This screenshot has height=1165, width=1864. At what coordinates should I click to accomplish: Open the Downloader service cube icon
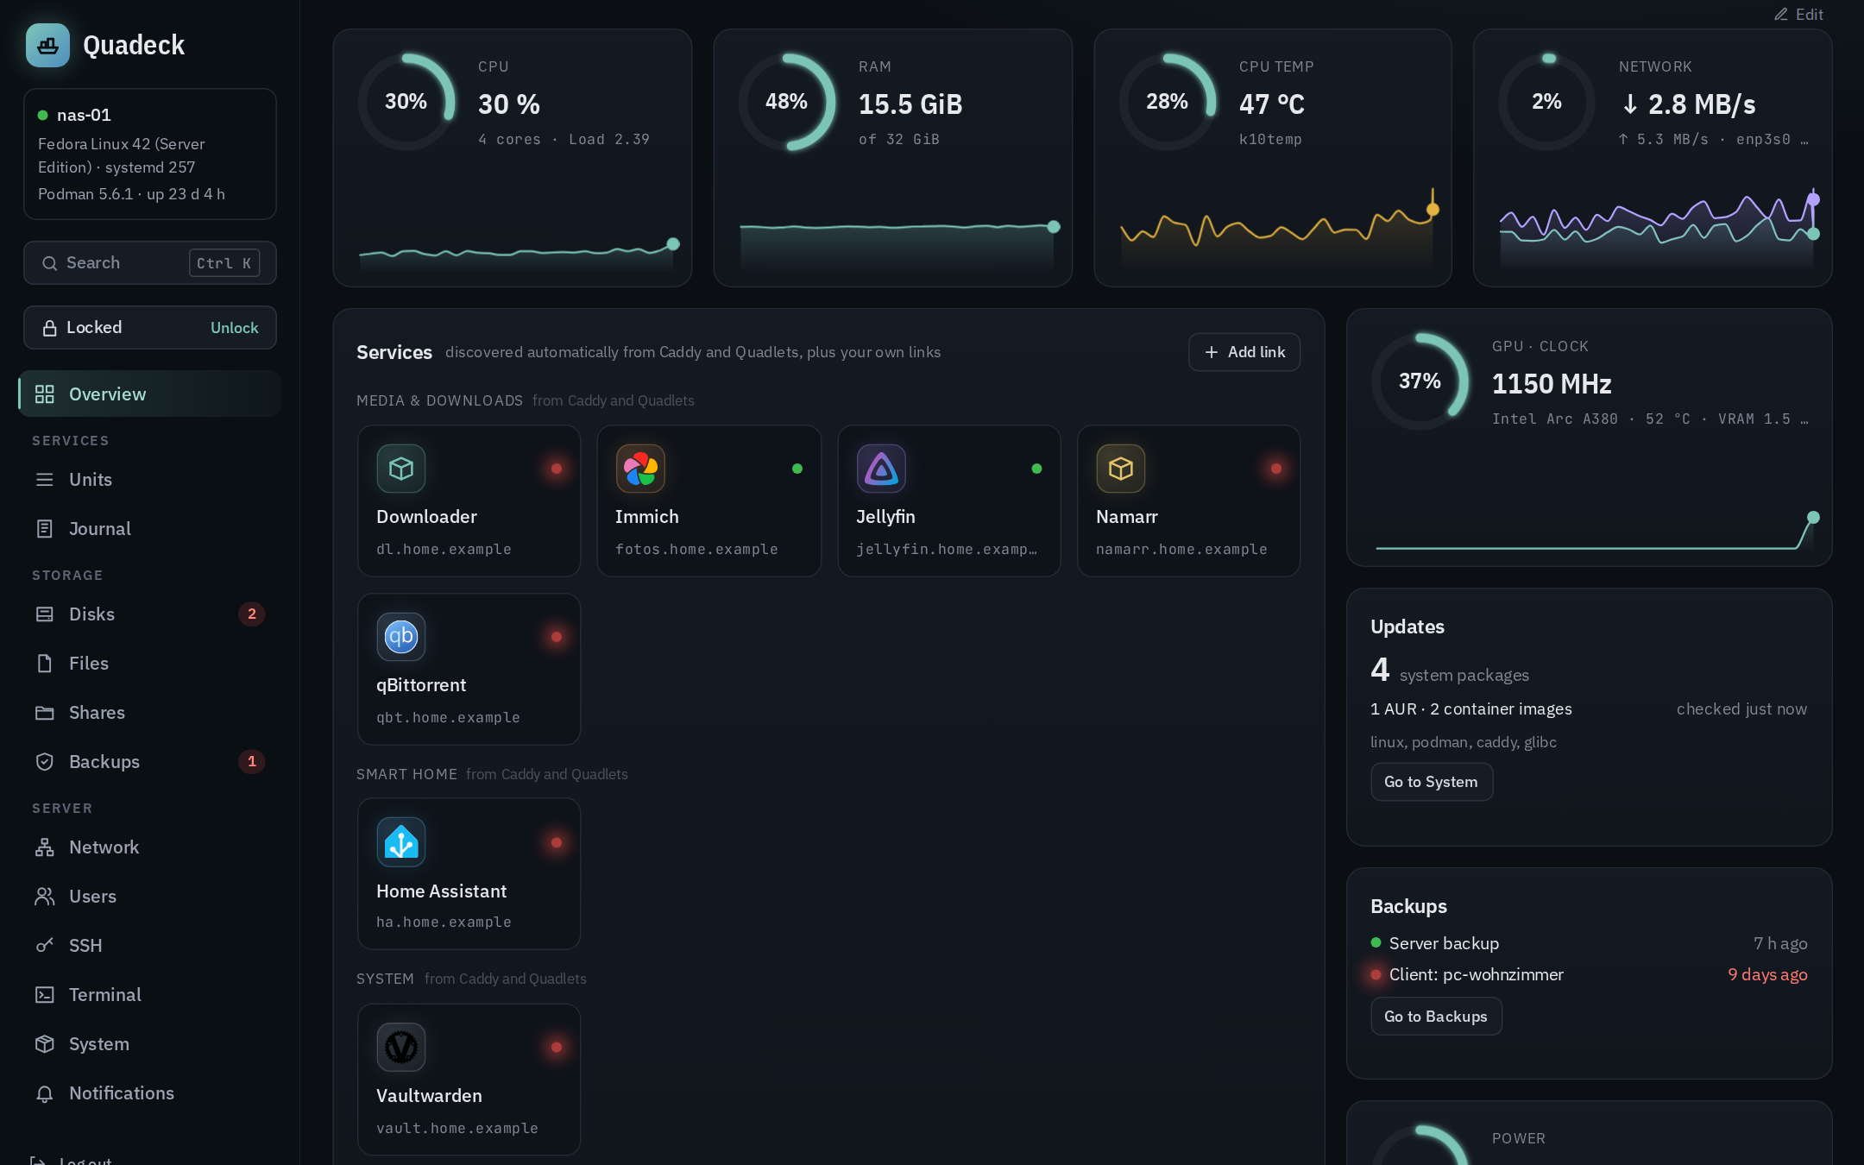[401, 469]
